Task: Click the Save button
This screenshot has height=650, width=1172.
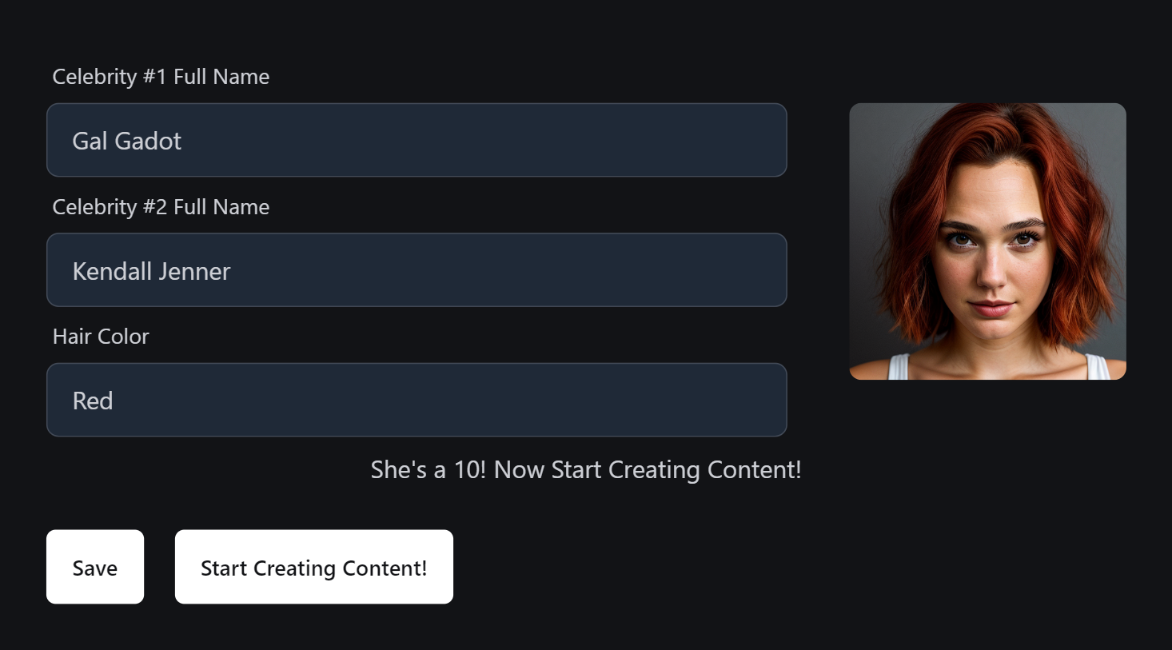Action: click(95, 567)
